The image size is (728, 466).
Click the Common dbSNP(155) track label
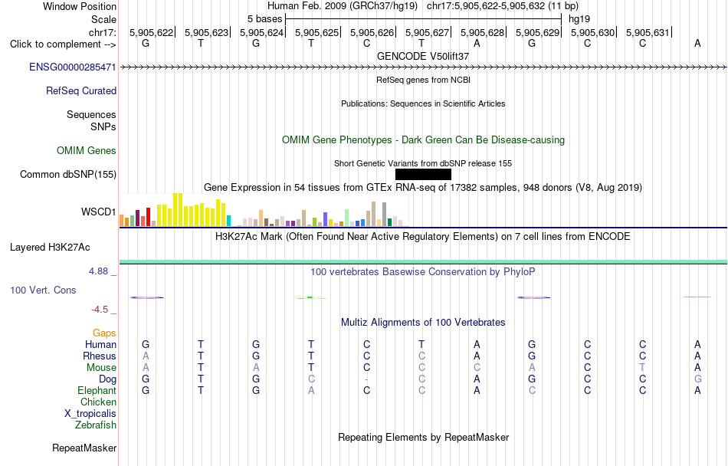coord(68,174)
